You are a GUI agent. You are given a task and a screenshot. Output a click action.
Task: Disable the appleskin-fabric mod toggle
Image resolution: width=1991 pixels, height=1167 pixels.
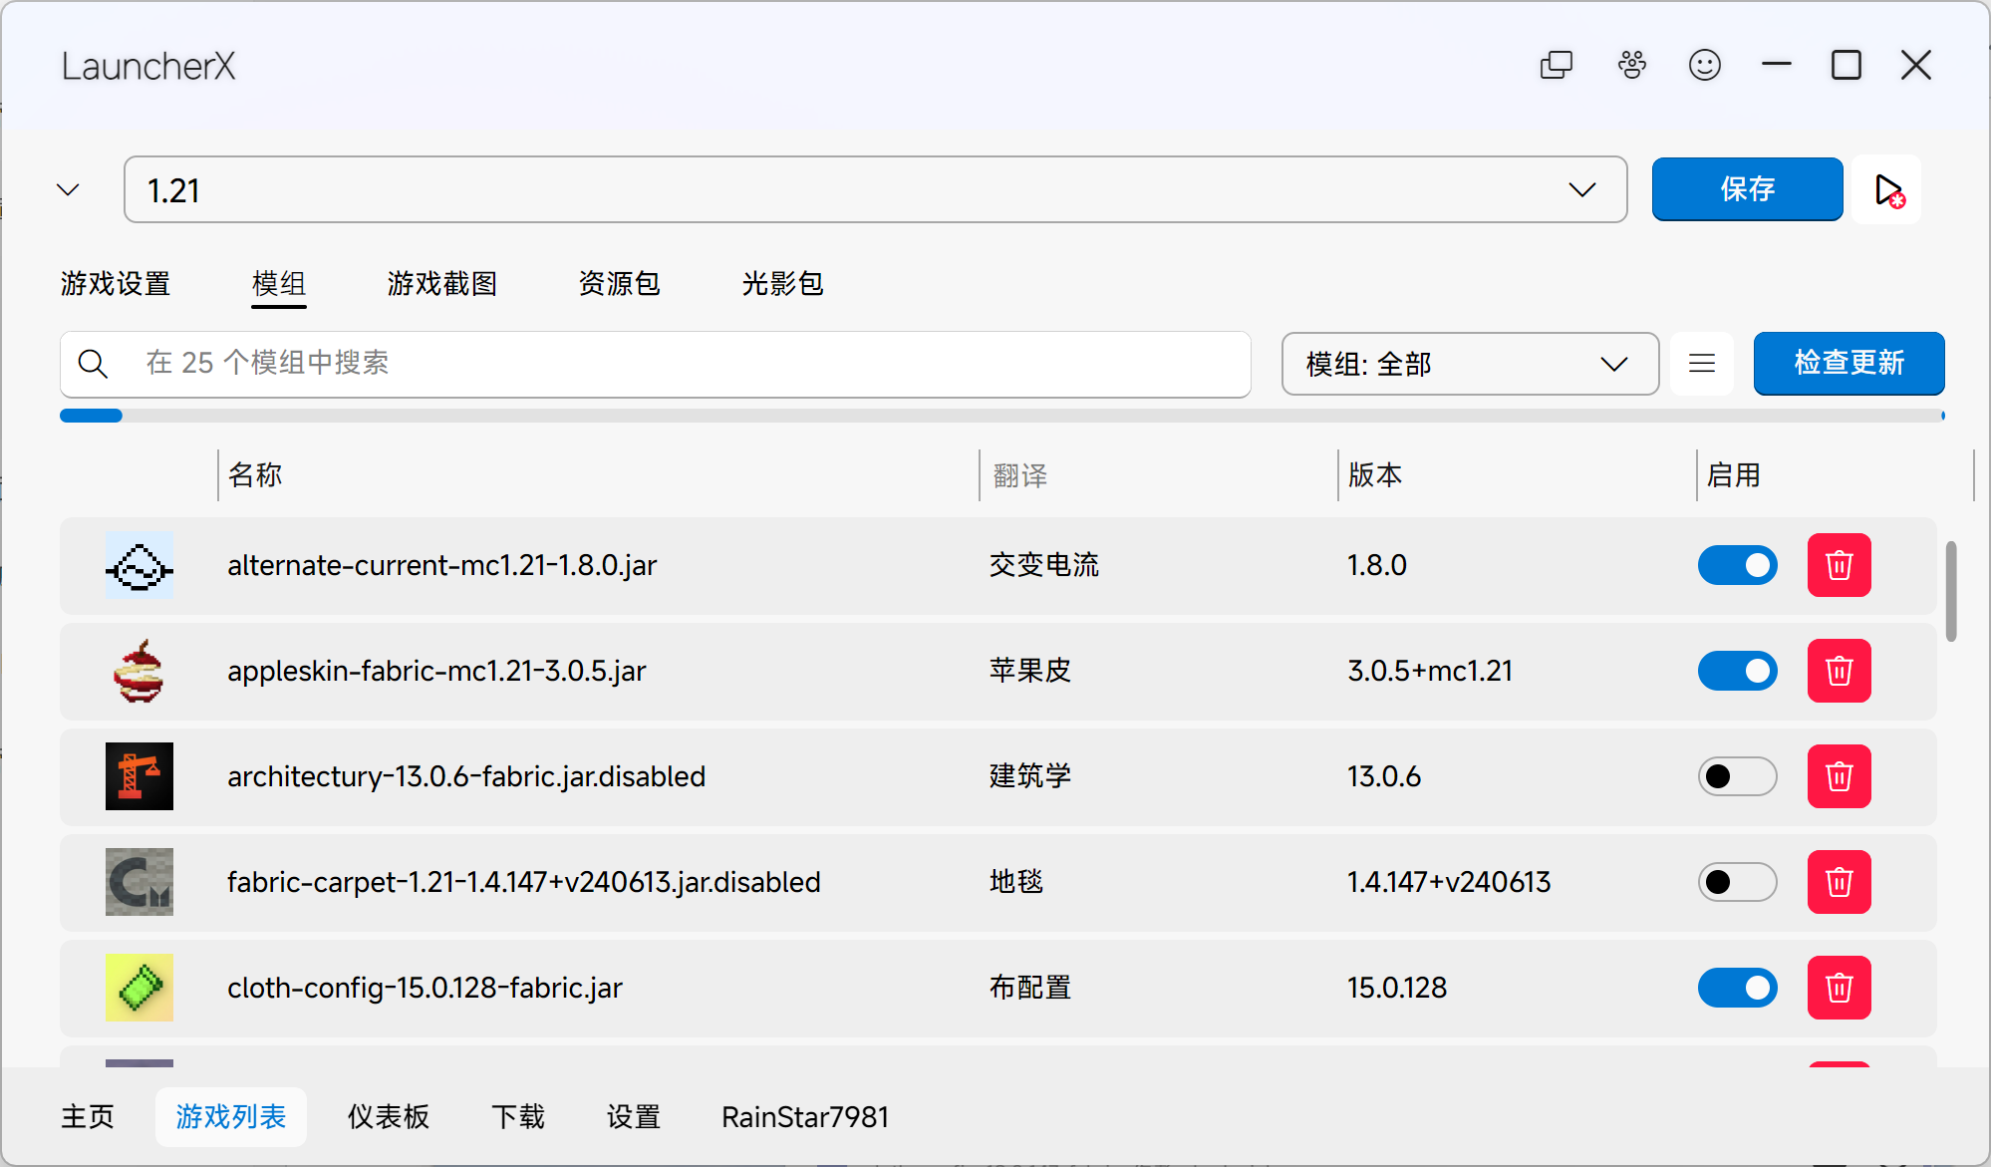[x=1738, y=671]
